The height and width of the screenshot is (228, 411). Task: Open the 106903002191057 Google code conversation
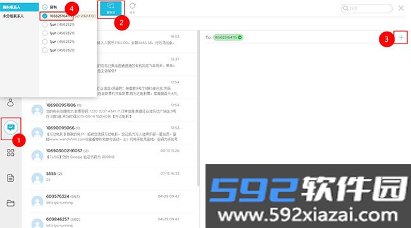point(113,156)
